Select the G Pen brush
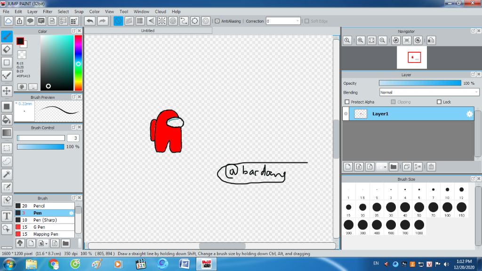Image resolution: width=482 pixels, height=271 pixels. (x=45, y=227)
